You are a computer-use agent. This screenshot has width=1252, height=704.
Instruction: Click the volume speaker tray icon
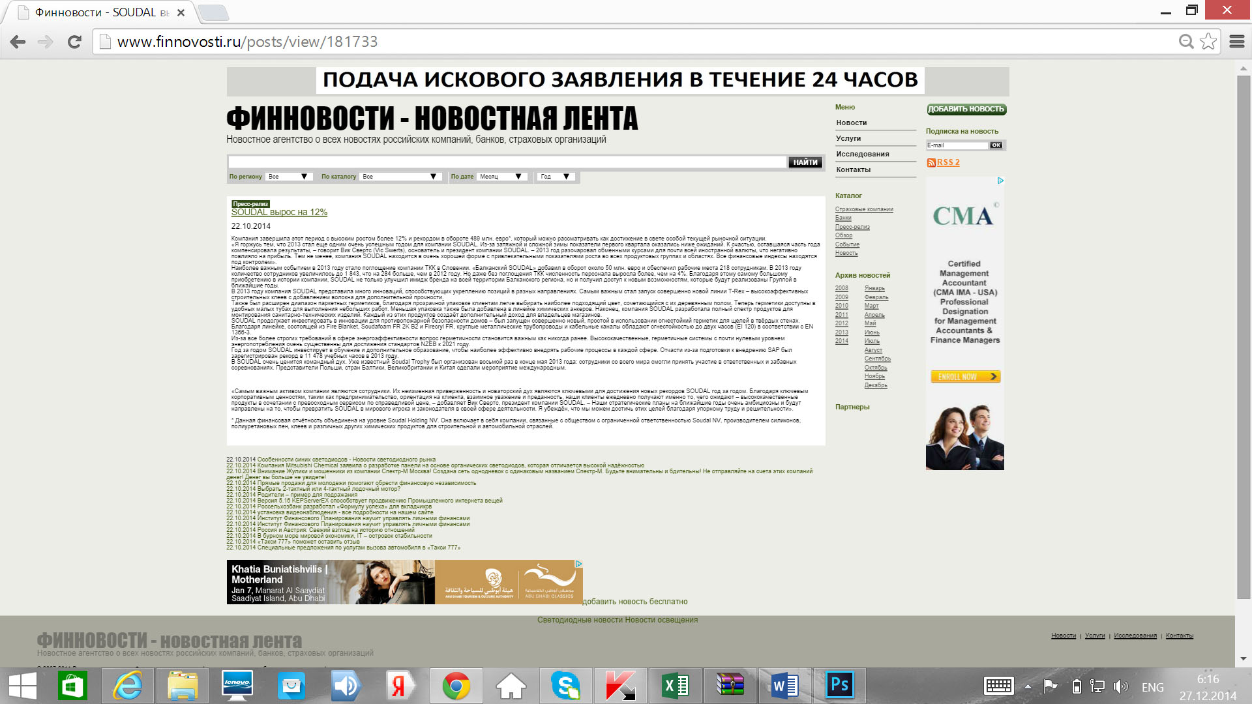tap(1120, 686)
